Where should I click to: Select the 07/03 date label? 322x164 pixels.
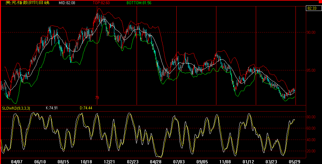[x=179, y=161]
